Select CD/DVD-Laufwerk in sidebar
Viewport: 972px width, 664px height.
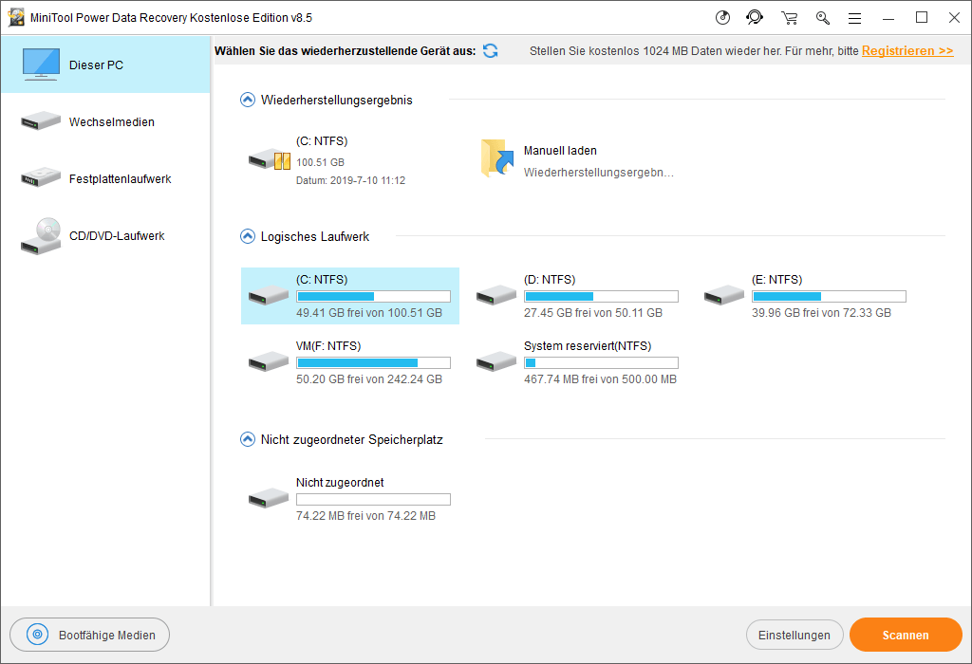[106, 235]
